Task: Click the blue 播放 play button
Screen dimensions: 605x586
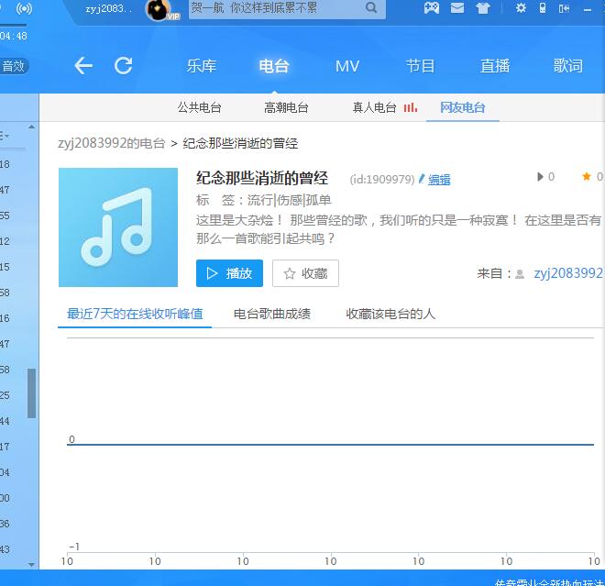Action: pos(229,273)
